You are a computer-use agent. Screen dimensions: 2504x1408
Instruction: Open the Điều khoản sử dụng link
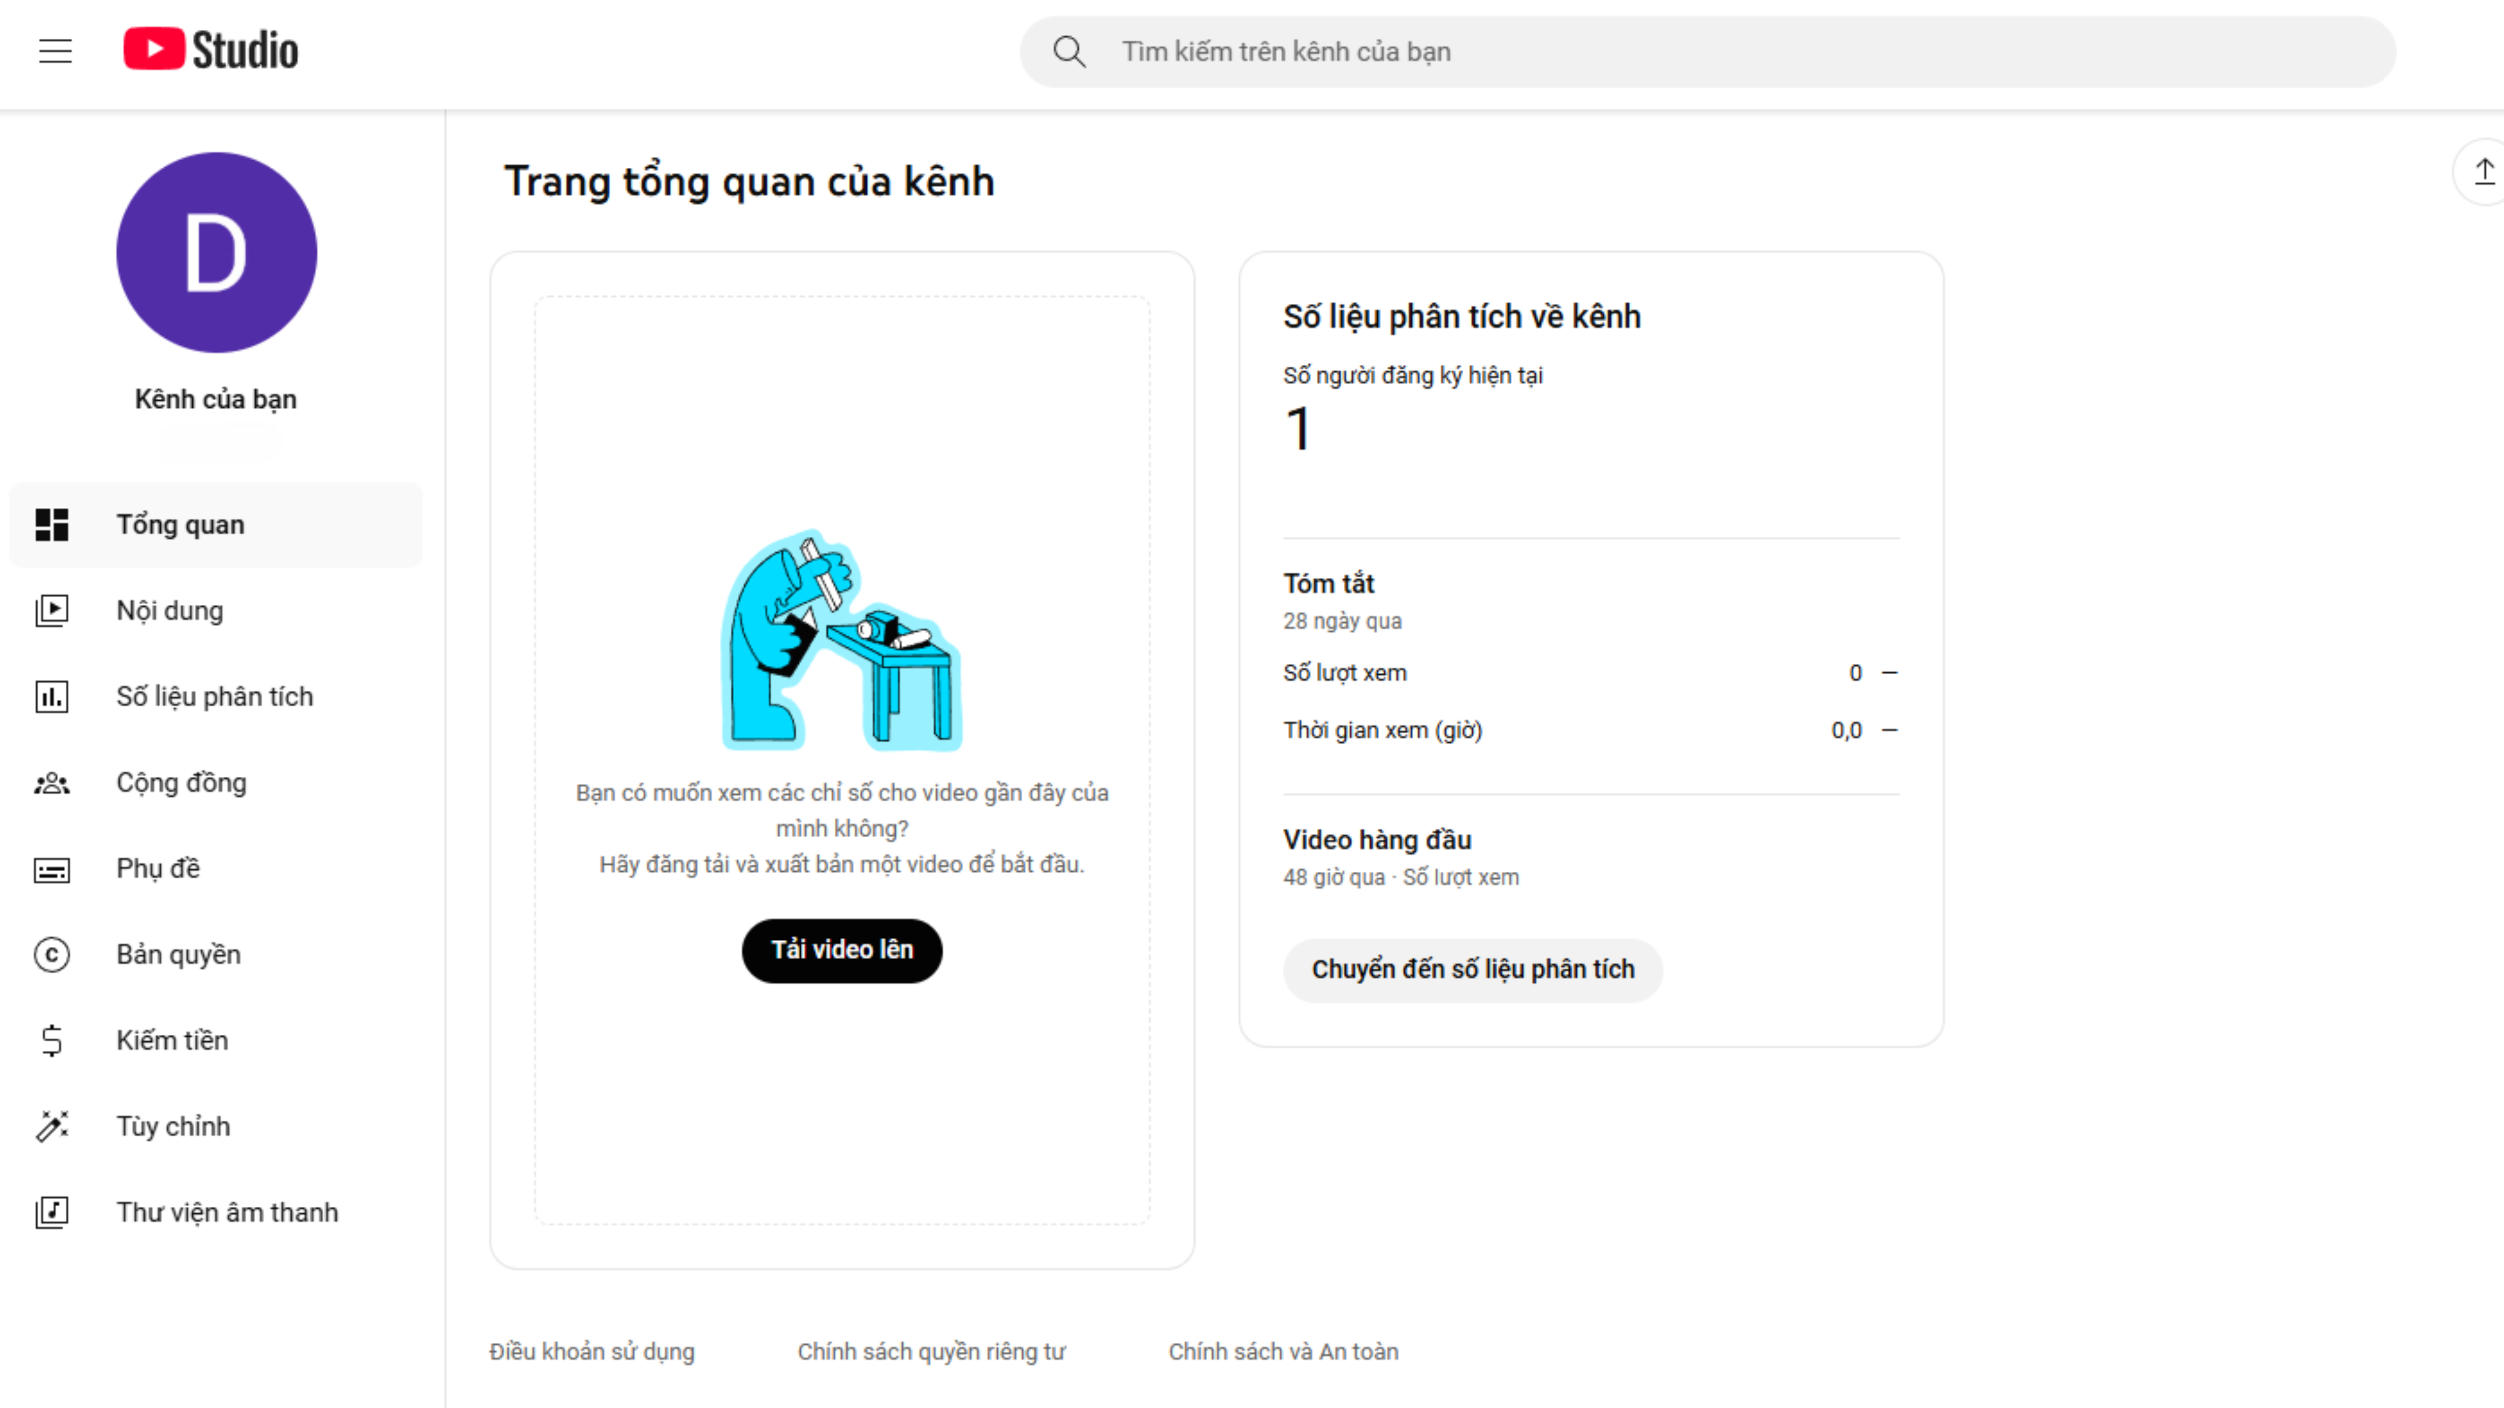592,1352
